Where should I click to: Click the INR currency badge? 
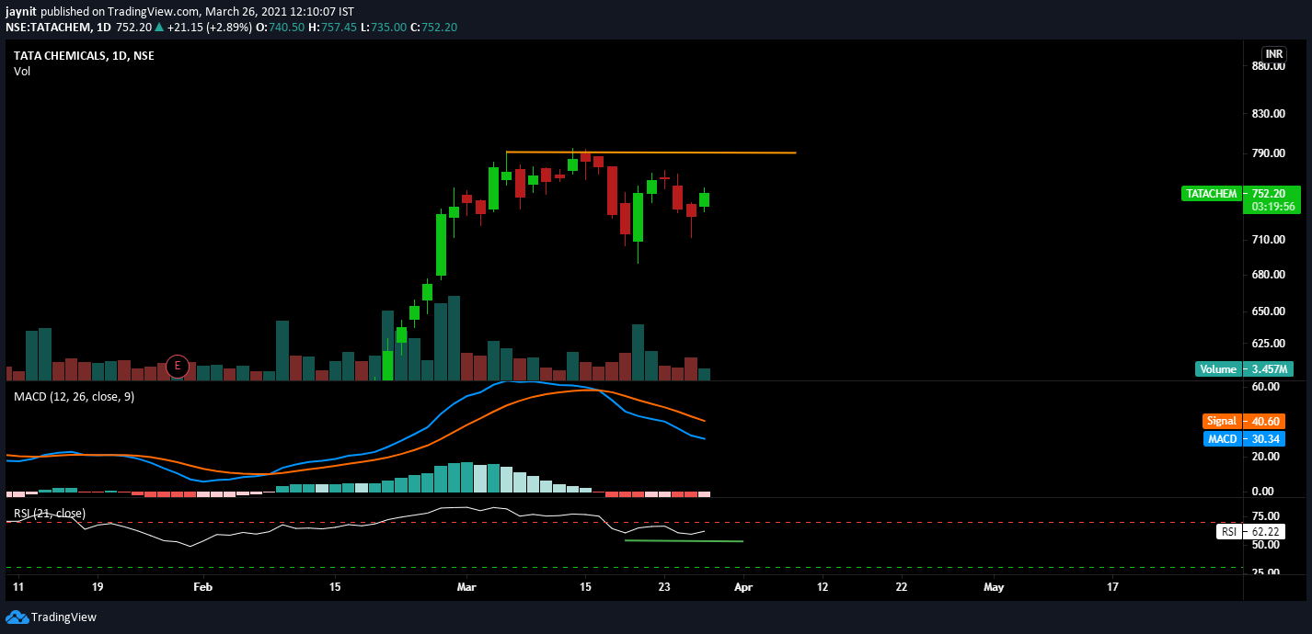1274,54
